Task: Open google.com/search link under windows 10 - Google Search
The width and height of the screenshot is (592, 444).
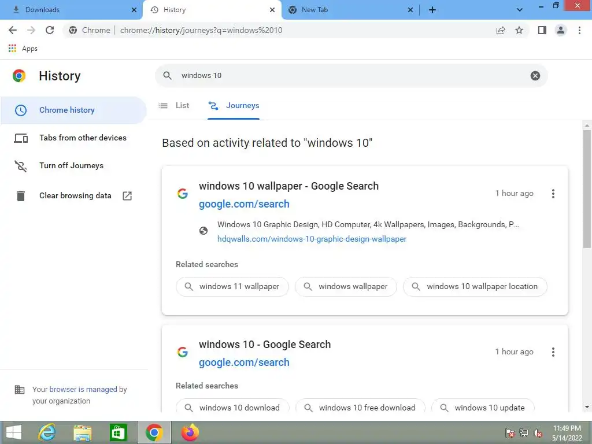Action: (x=245, y=362)
